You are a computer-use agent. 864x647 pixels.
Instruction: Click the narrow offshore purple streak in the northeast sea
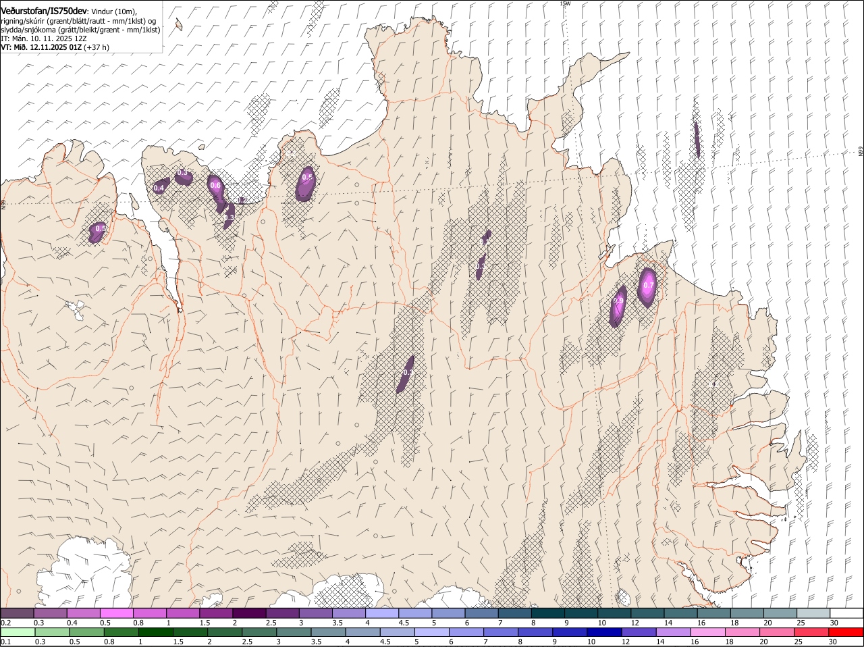[697, 139]
